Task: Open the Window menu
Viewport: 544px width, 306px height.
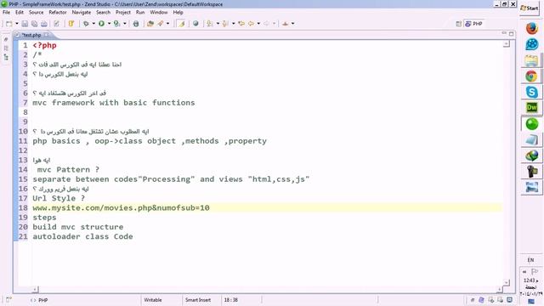Action: [x=159, y=12]
